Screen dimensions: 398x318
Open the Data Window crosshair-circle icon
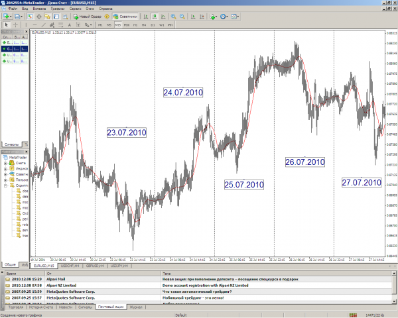(x=39, y=17)
